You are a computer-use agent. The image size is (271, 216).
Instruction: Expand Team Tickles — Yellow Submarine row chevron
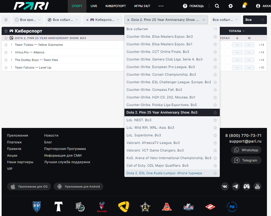(11, 45)
